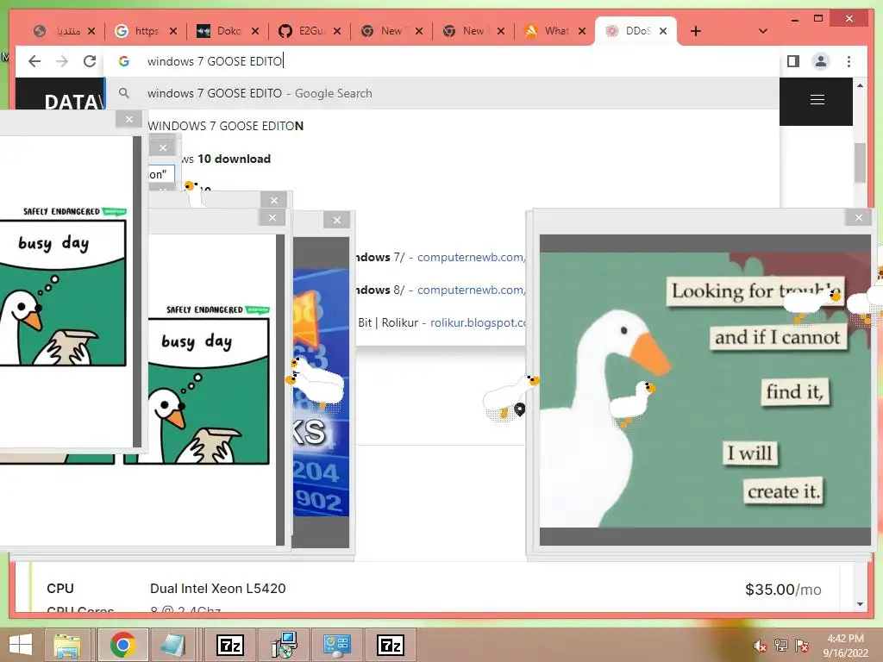Switch to the What tab
This screenshot has height=662, width=883.
tap(554, 31)
